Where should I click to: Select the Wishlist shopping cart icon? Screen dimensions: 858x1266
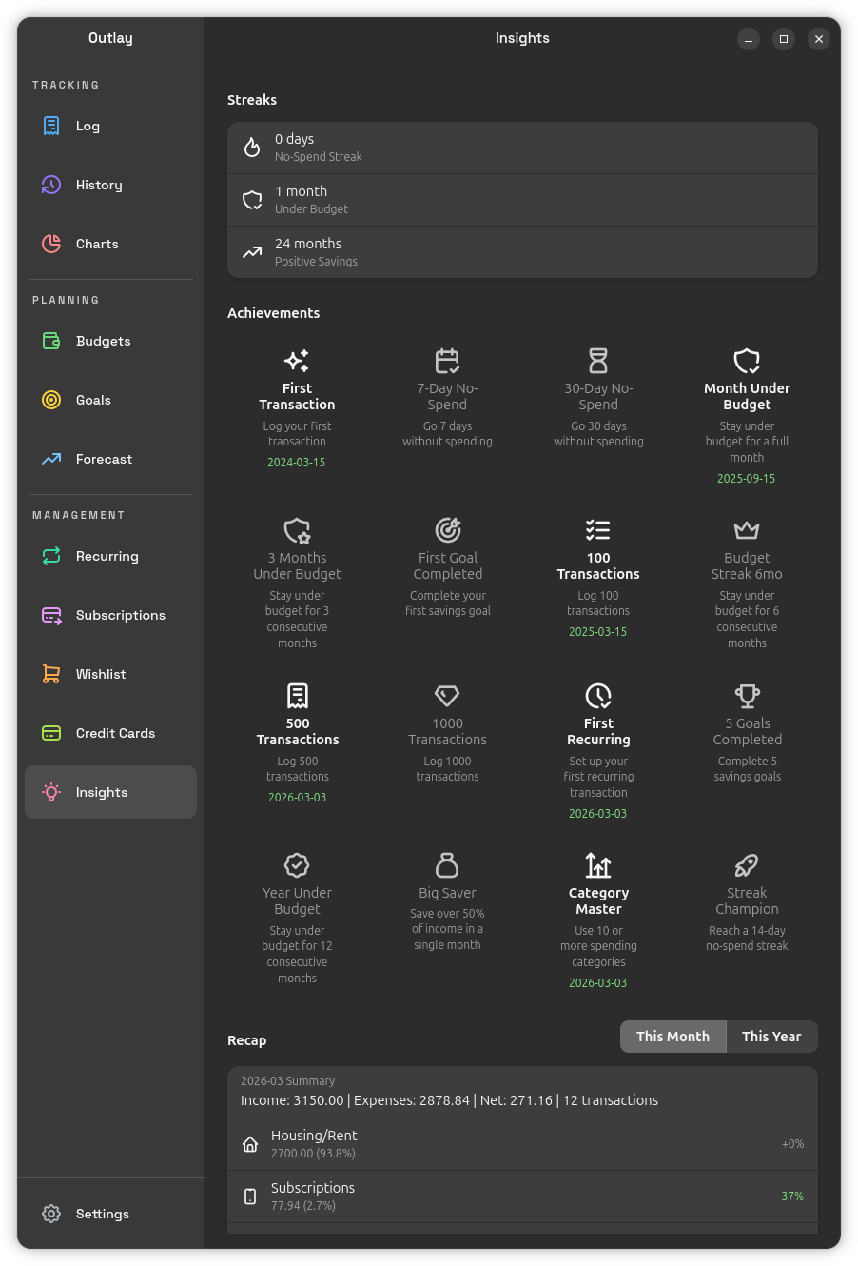pyautogui.click(x=51, y=674)
